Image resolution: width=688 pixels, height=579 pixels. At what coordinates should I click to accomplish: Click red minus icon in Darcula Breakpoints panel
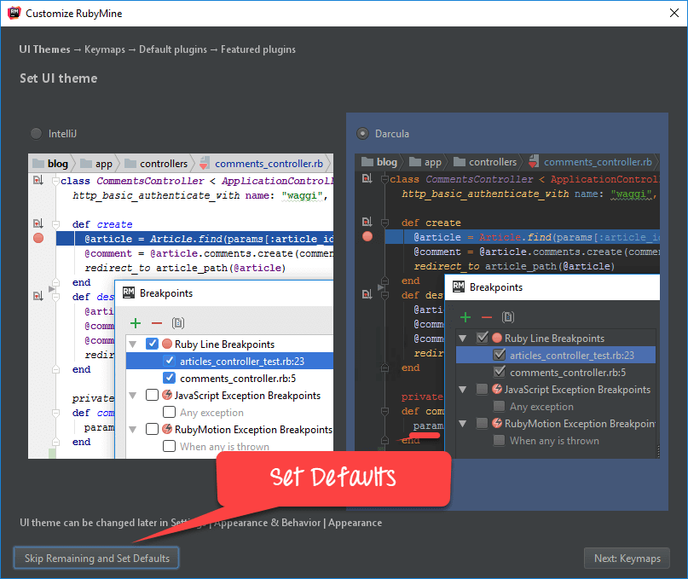point(486,317)
